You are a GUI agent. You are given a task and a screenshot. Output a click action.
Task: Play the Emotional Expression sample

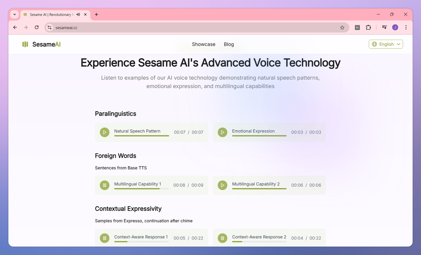[222, 132]
